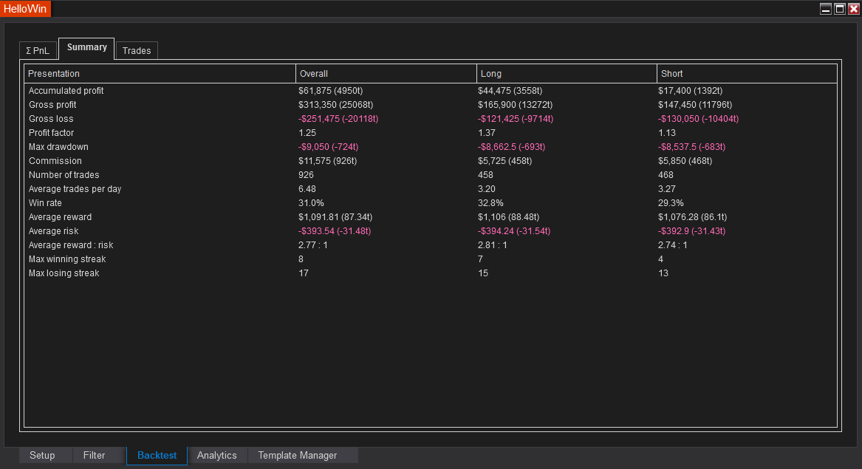Click the Presentation column header
This screenshot has width=862, height=469.
click(160, 74)
